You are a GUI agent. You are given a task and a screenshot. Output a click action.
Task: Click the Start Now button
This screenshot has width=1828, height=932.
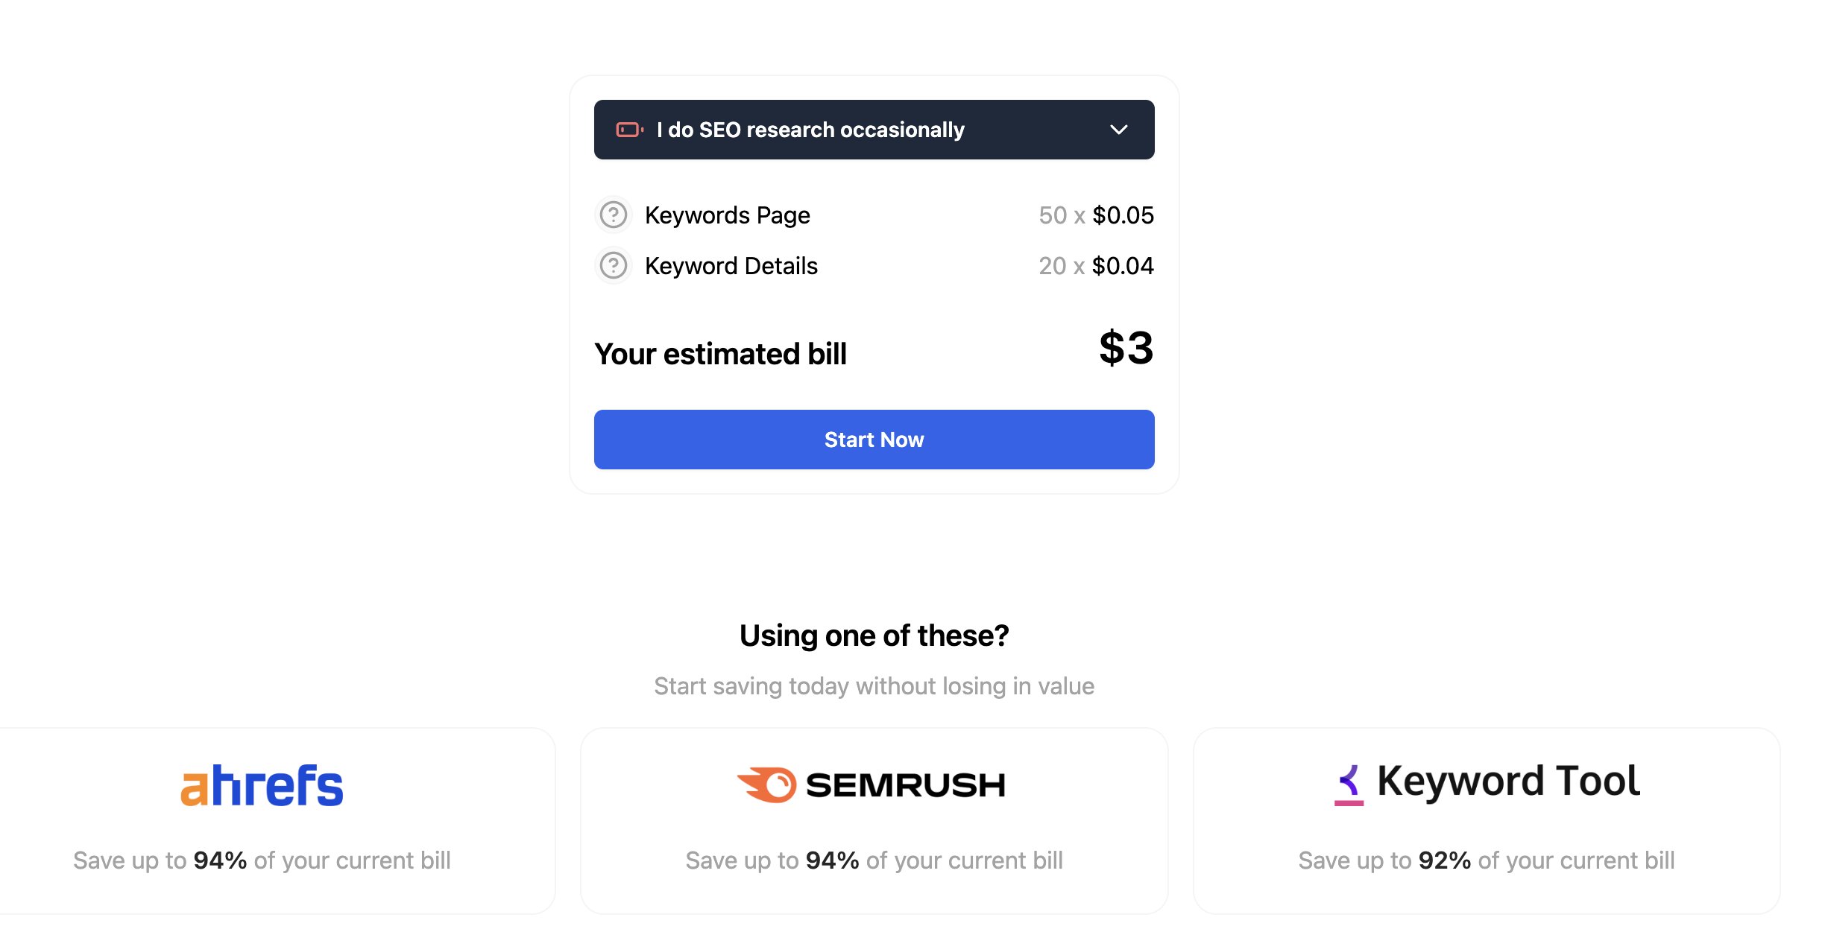point(874,440)
